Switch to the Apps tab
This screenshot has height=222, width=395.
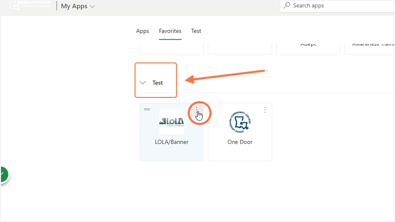pos(143,31)
